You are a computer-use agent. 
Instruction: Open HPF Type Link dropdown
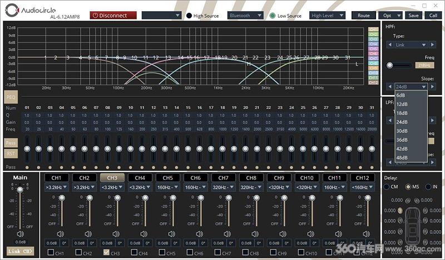(x=411, y=45)
